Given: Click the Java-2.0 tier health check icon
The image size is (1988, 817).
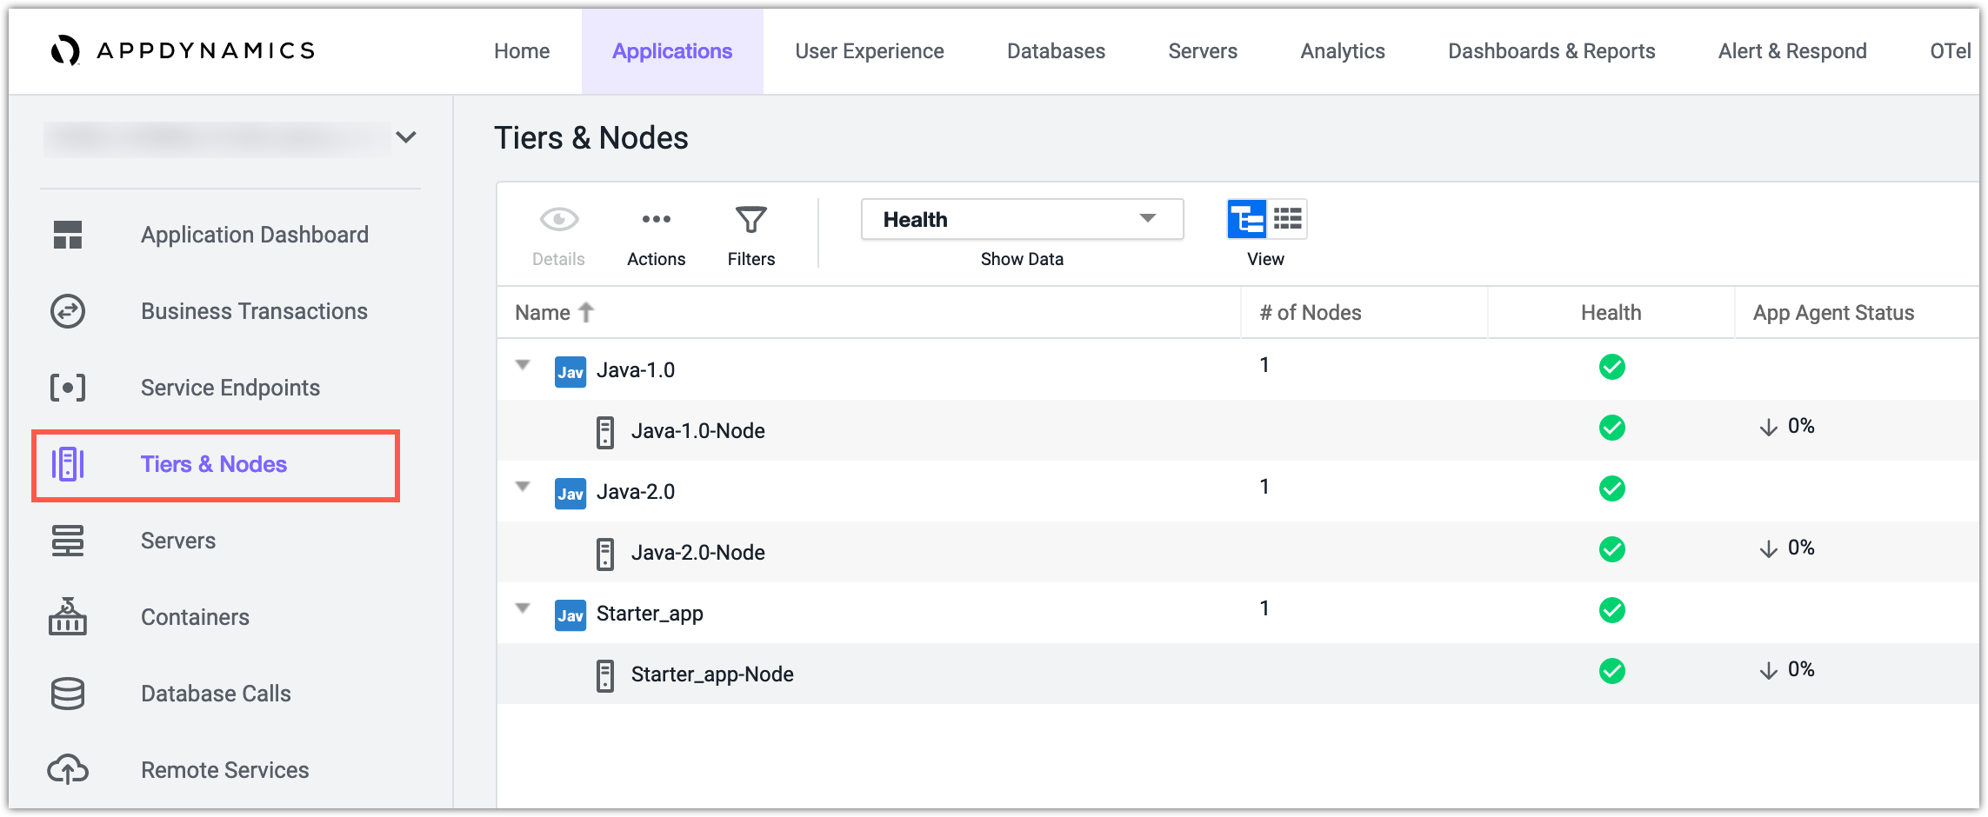Looking at the screenshot, I should click(1612, 488).
